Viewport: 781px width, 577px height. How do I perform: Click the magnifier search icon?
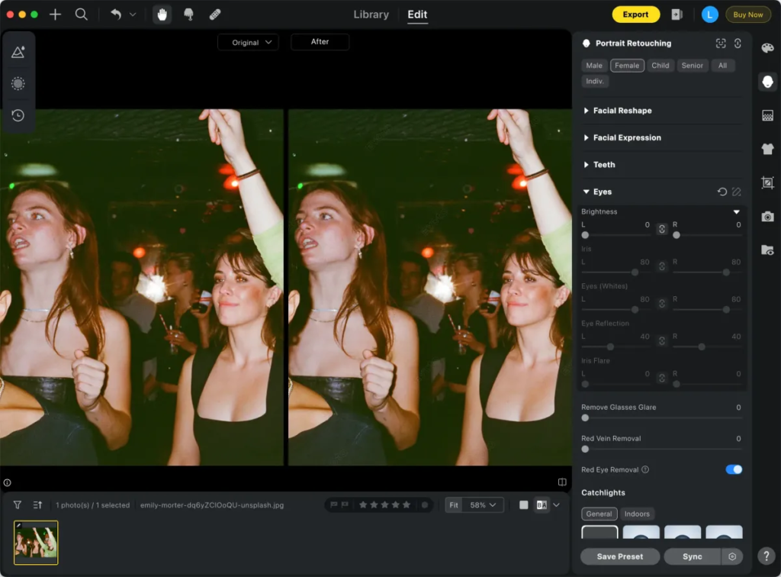[81, 15]
